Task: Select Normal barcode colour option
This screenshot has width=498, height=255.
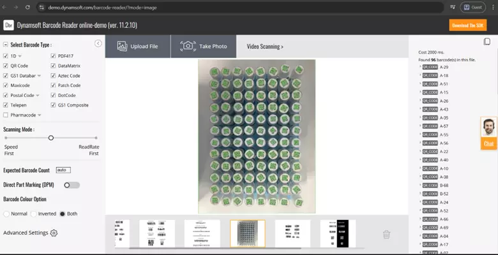Action: pos(6,214)
